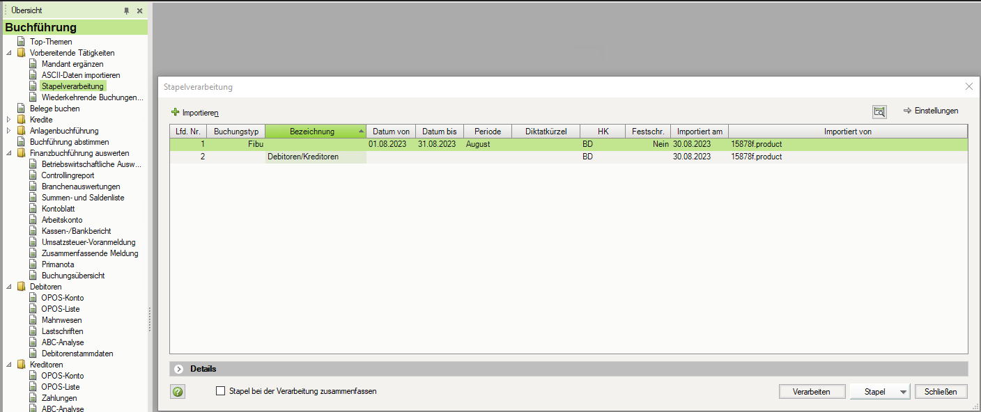Click the green help question mark icon
This screenshot has width=981, height=412.
click(x=178, y=392)
